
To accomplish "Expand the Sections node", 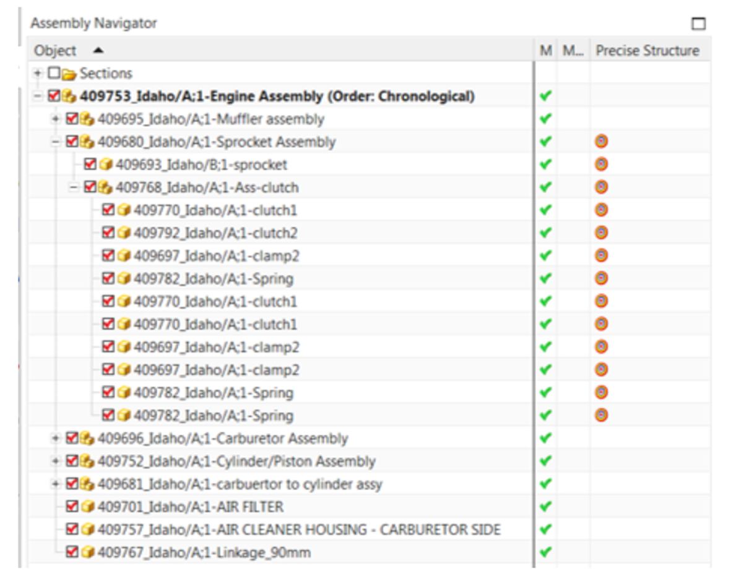I will coord(38,73).
